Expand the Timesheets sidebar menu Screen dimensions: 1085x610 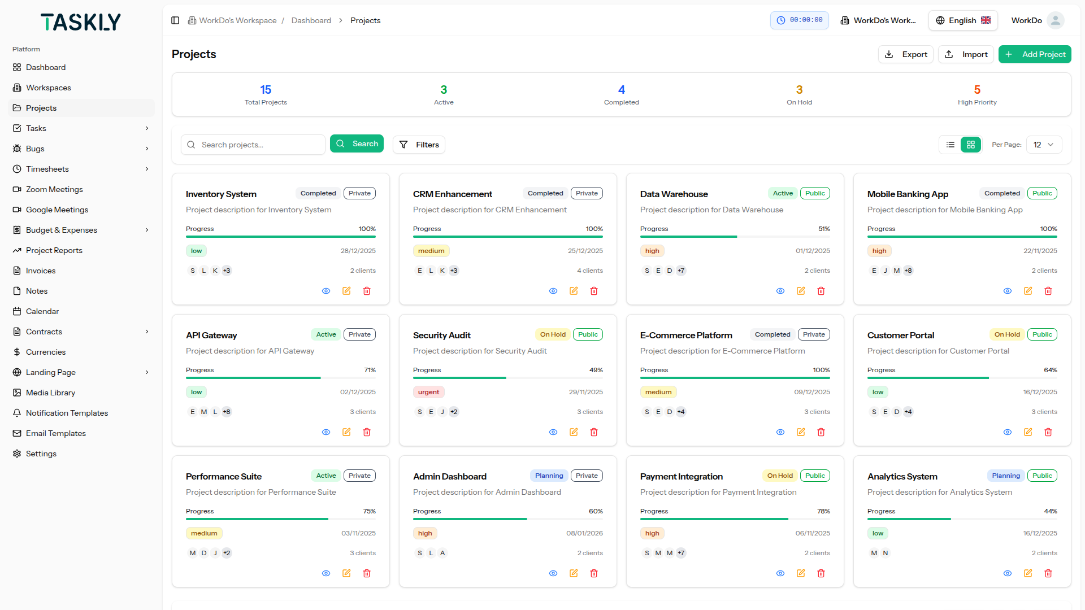pos(81,169)
